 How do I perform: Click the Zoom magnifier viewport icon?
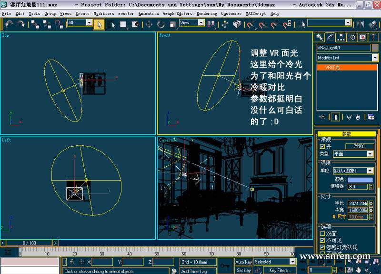click(x=350, y=262)
